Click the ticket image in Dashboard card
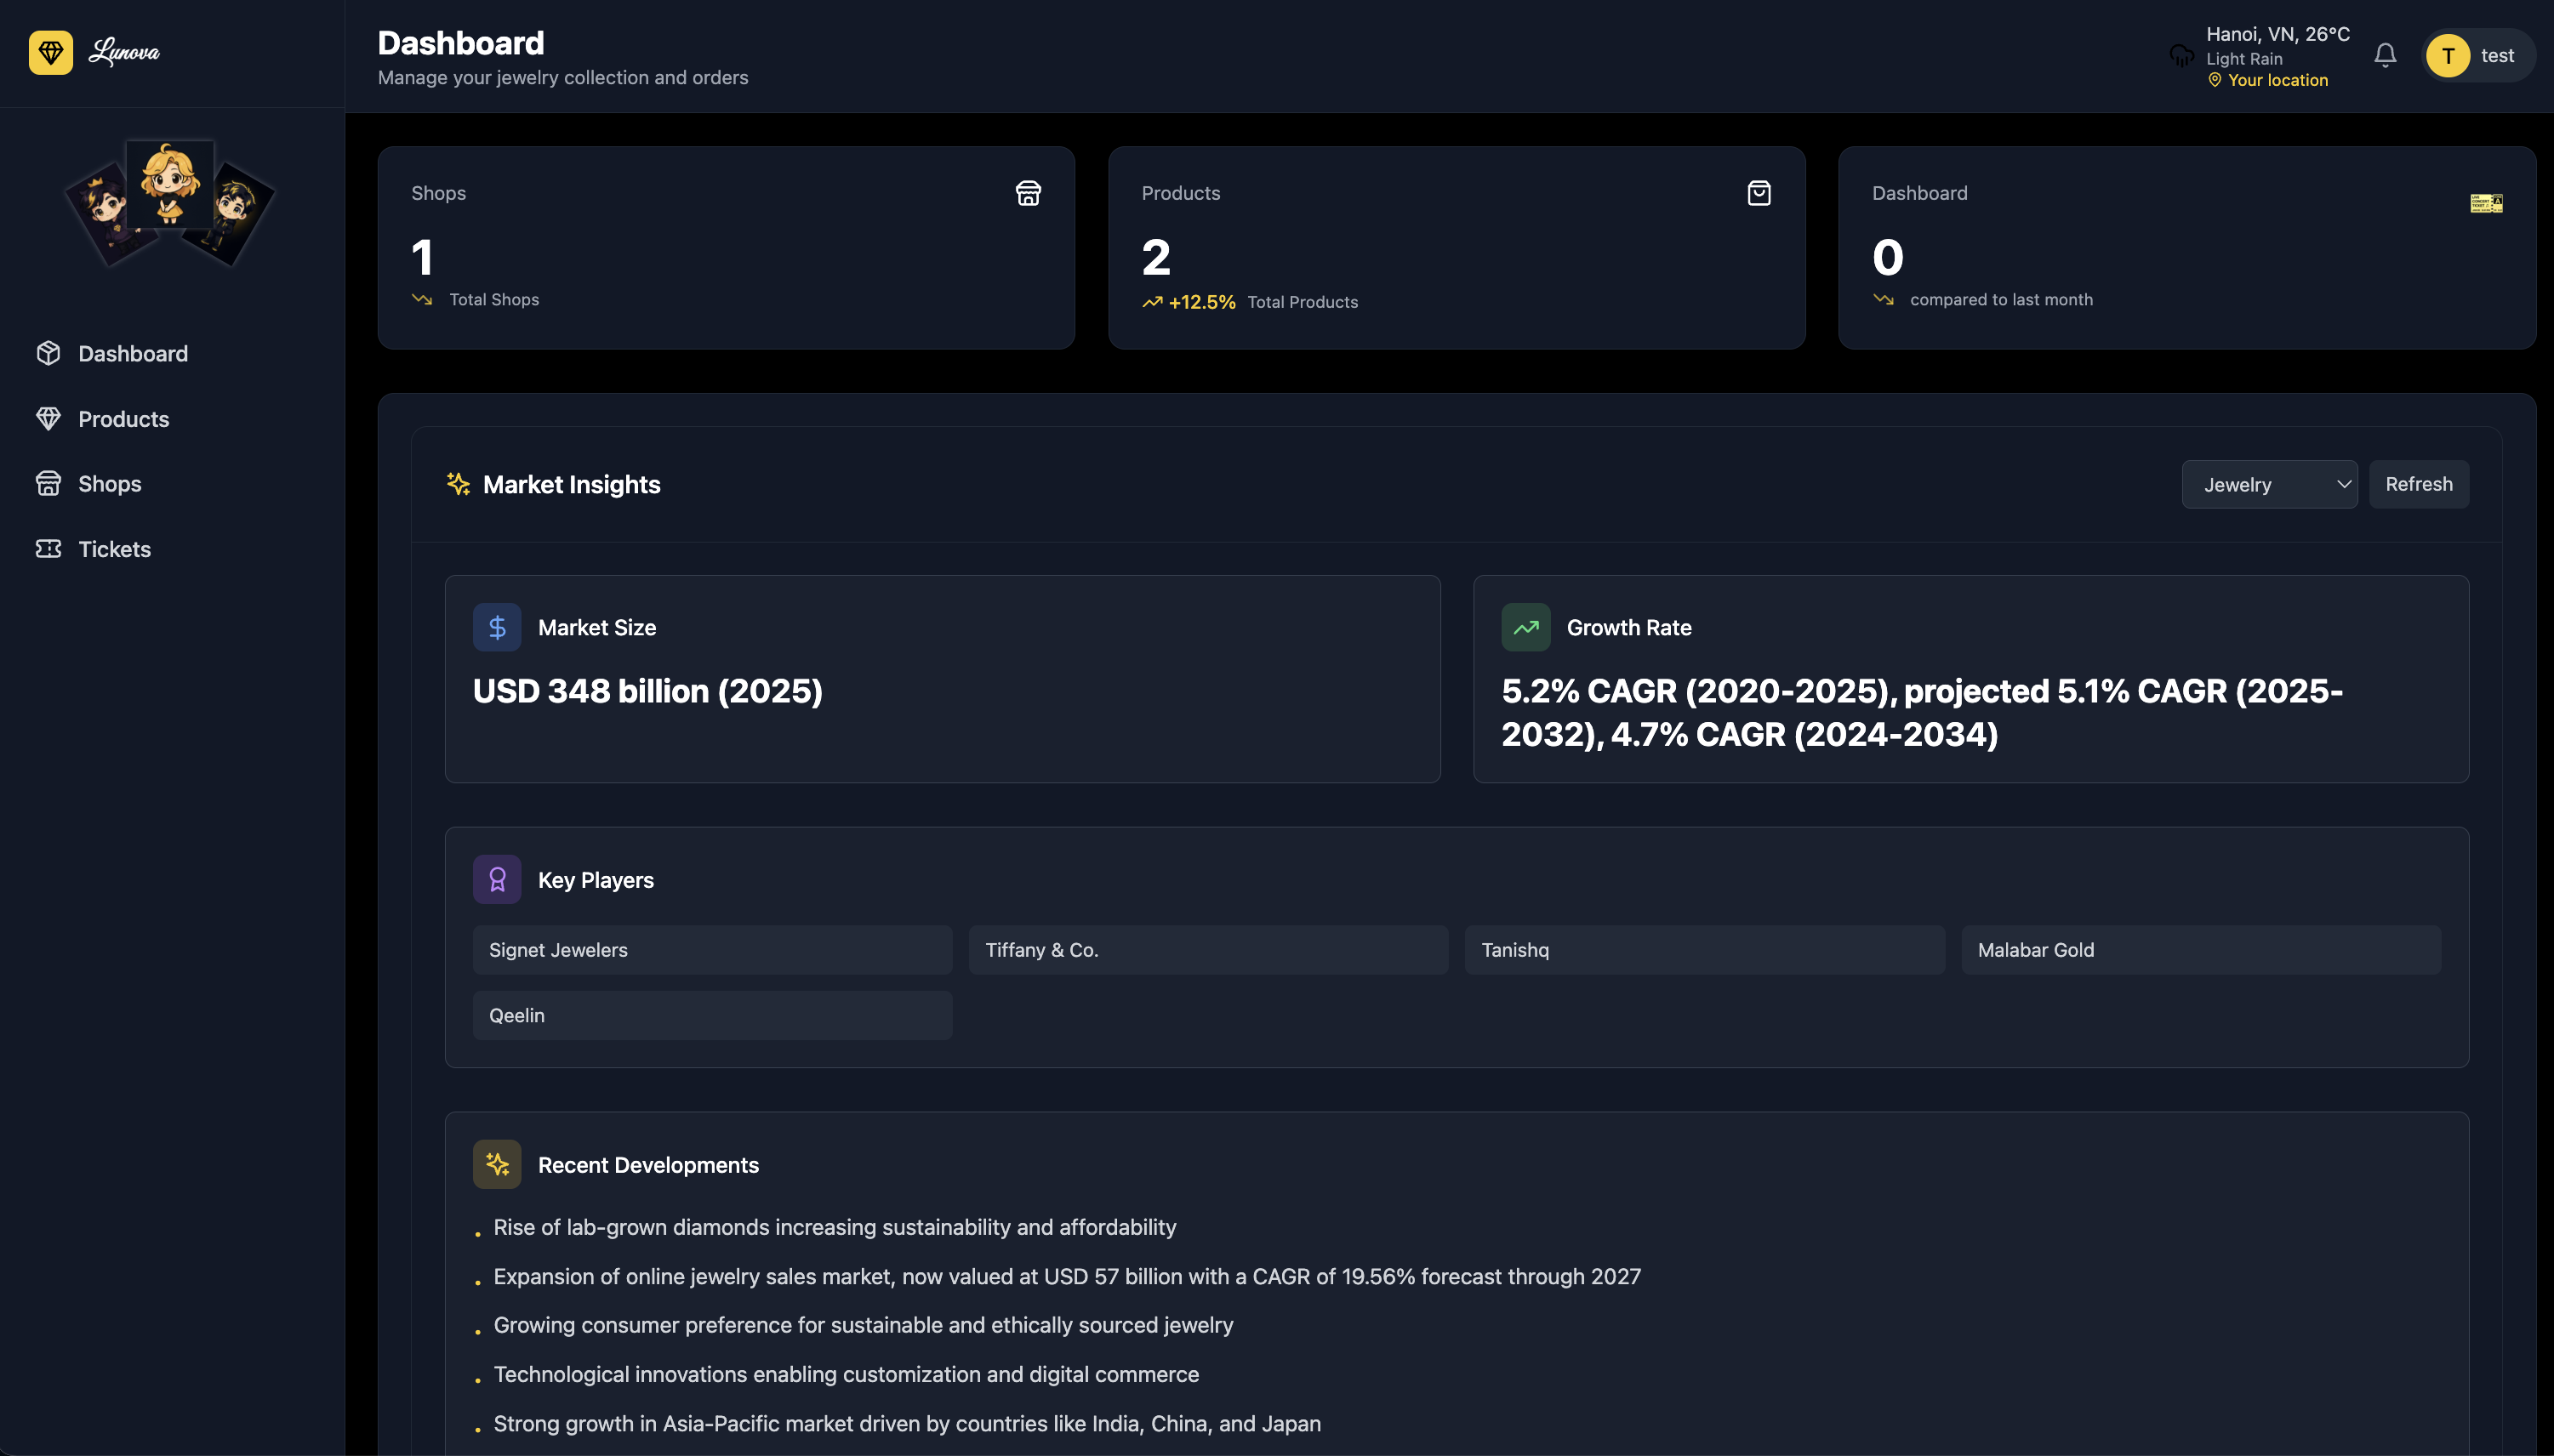This screenshot has width=2554, height=1456. point(2486,204)
